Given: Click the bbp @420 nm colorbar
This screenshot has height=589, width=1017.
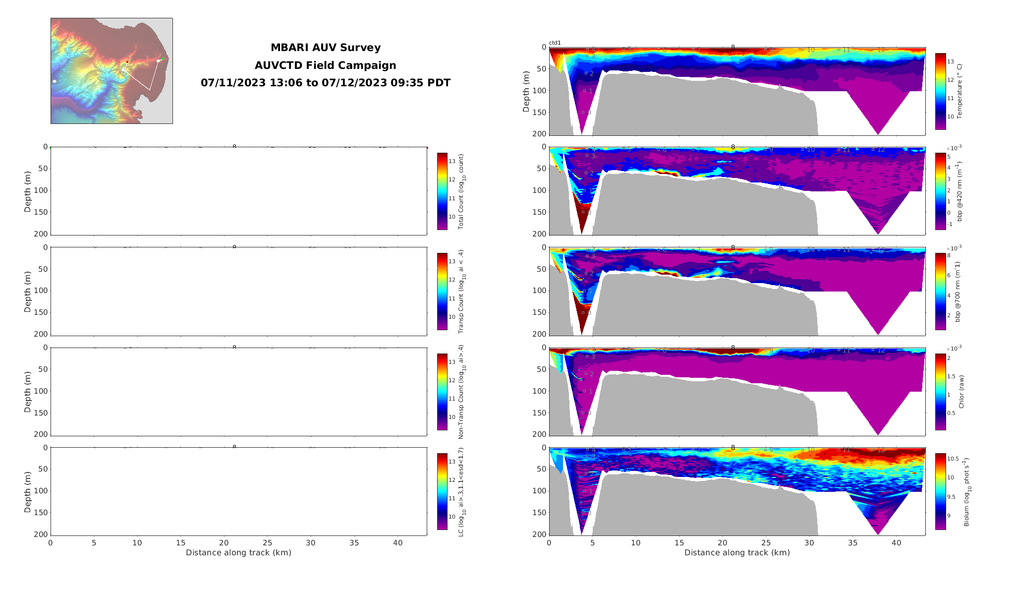Looking at the screenshot, I should [x=940, y=191].
